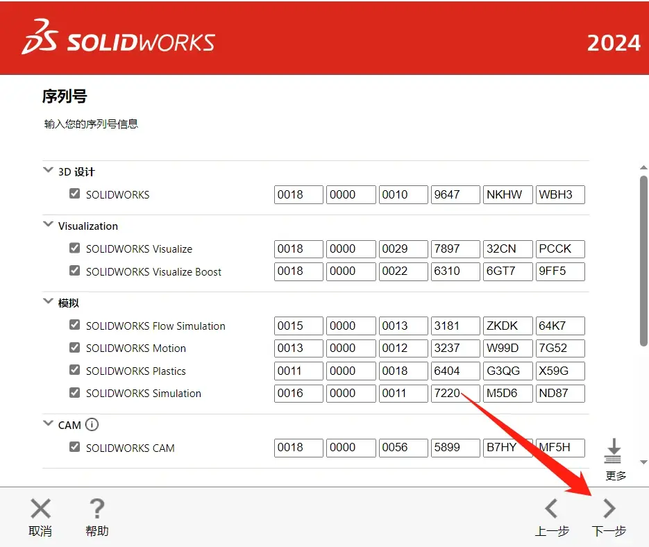Click Motion serial field 7G52
Screen dimensions: 649x547
click(x=560, y=348)
